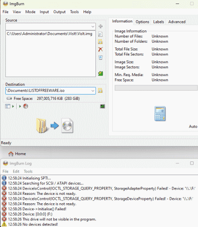Select the Vislt.img source path entry

click(x=49, y=34)
